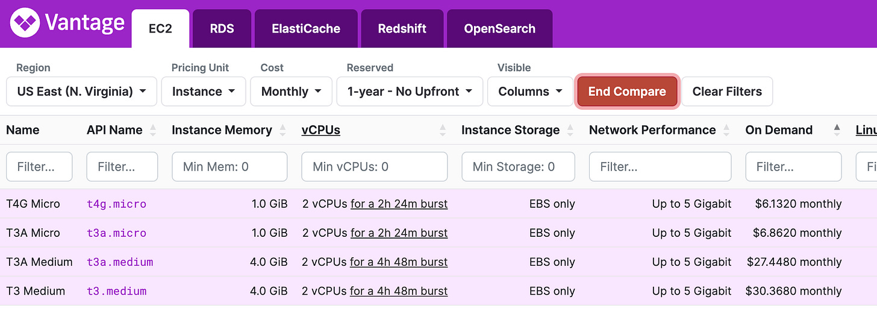This screenshot has height=329, width=877.
Task: Open the Reserved 1-year No Upfront dropdown
Action: click(x=410, y=92)
